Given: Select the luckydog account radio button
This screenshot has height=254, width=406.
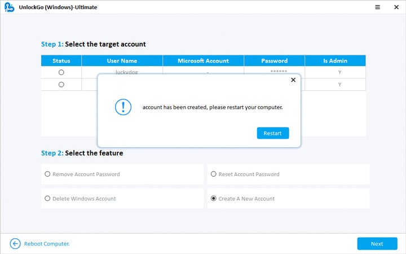Looking at the screenshot, I should 61,72.
